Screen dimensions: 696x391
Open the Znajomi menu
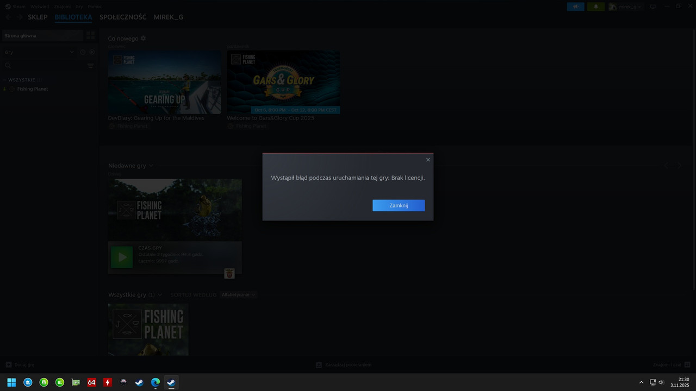click(x=63, y=7)
